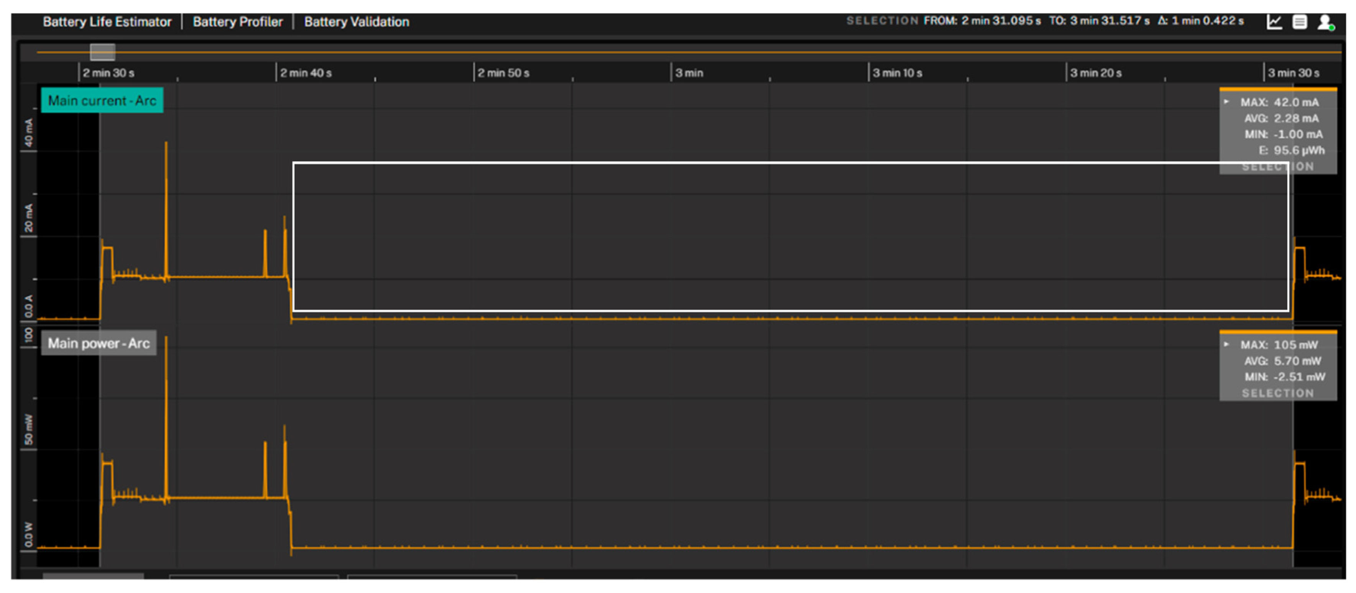Click the gray overview scrollbar handle
Viewport: 1356px width, 593px height.
(x=102, y=52)
